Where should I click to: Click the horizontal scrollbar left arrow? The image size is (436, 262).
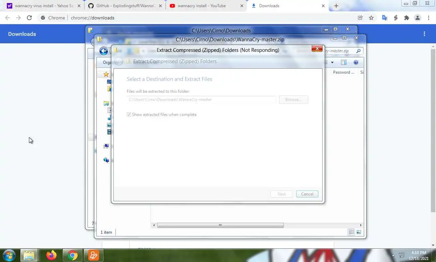[x=154, y=225]
